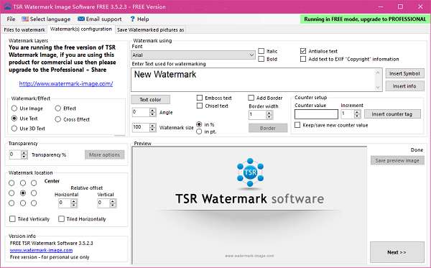Tick the Tiled Vertically checkbox
The image size is (431, 268).
click(x=12, y=219)
